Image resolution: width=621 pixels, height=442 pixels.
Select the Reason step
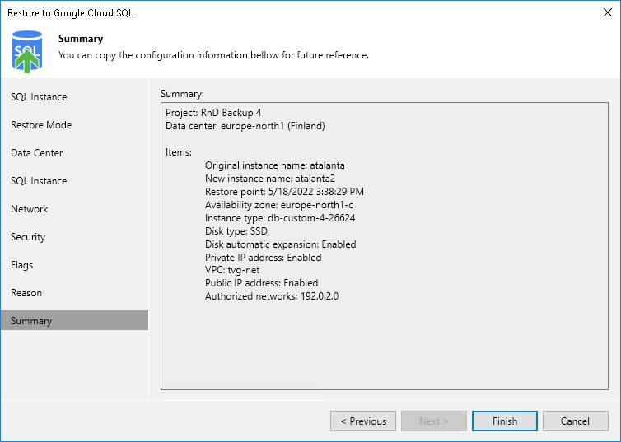click(26, 293)
